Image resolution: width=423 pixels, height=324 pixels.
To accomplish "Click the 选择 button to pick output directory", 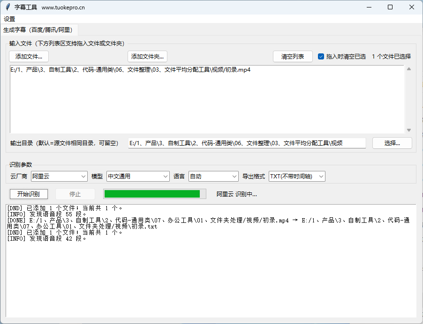I will pyautogui.click(x=392, y=143).
